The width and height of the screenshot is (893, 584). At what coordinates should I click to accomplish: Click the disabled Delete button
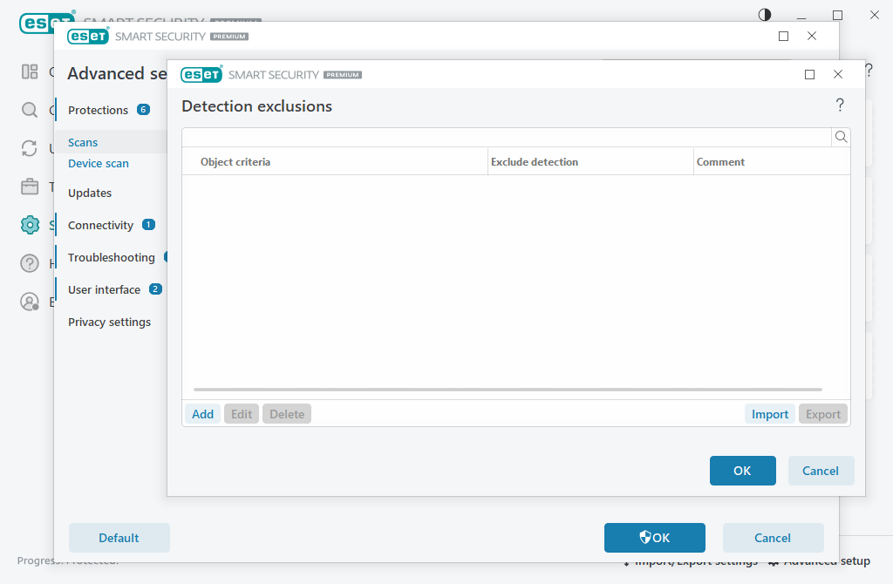pos(287,414)
